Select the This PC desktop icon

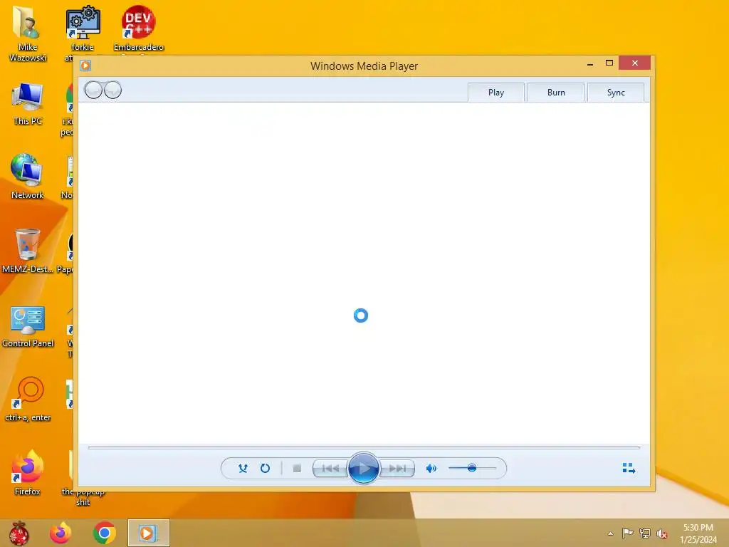click(28, 104)
